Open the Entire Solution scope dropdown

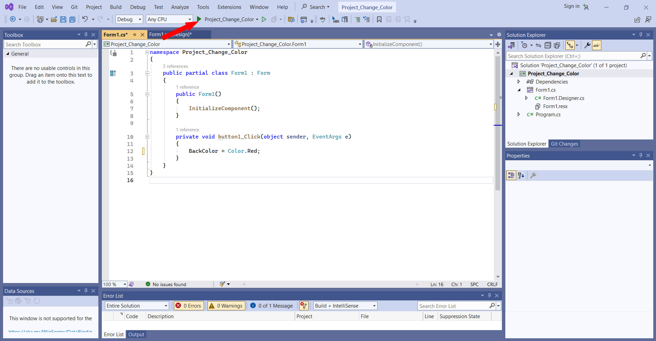[x=137, y=306]
